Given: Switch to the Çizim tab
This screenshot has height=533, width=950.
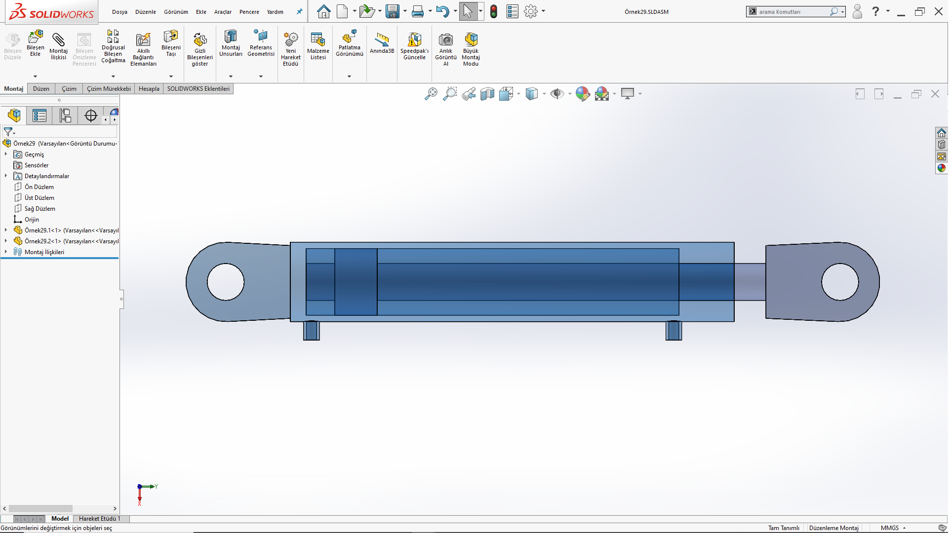Looking at the screenshot, I should click(69, 89).
